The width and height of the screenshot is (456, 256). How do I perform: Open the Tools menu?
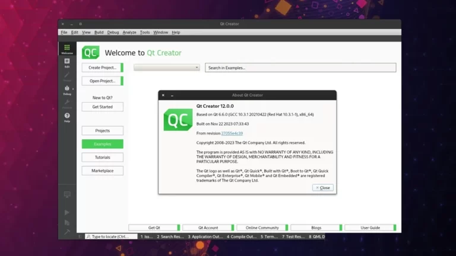coord(144,32)
